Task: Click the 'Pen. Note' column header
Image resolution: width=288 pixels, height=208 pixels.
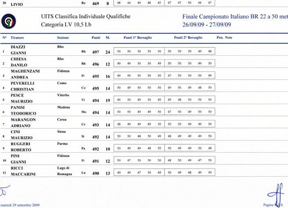Action: tap(224, 37)
